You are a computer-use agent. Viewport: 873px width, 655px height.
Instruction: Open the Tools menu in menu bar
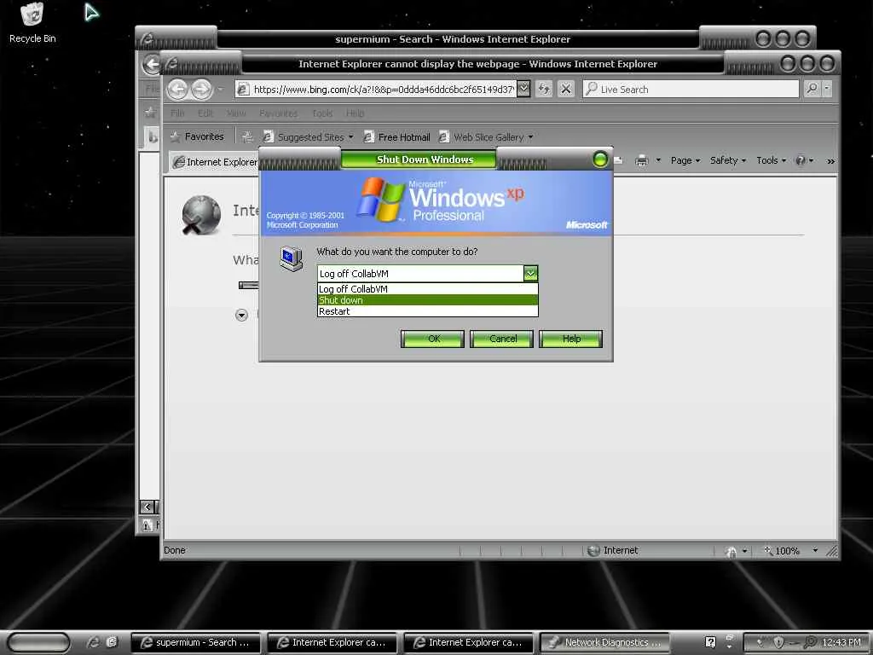[x=322, y=113]
